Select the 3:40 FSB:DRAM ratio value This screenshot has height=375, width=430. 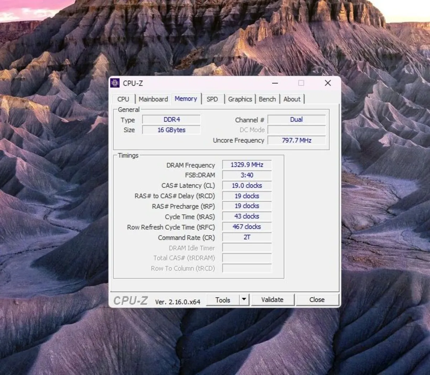247,175
